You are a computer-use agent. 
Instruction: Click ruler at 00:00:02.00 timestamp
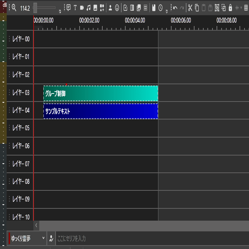pos(89,20)
